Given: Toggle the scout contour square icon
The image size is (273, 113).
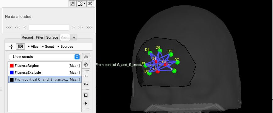Looking at the screenshot, I should 86,95.
